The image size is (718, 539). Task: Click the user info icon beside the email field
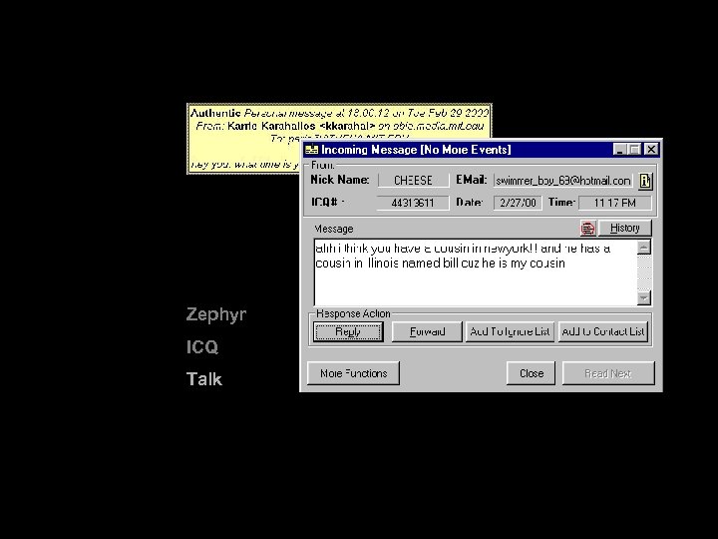[645, 181]
